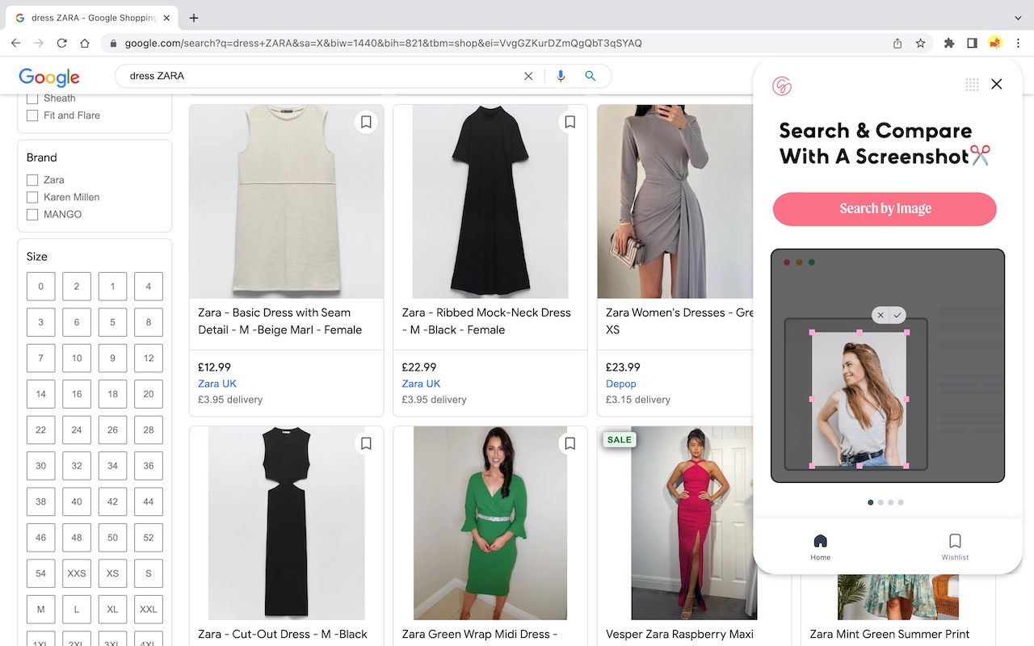Click the profile avatar in the toolbar
Viewport: 1034px width, 646px height.
[995, 43]
